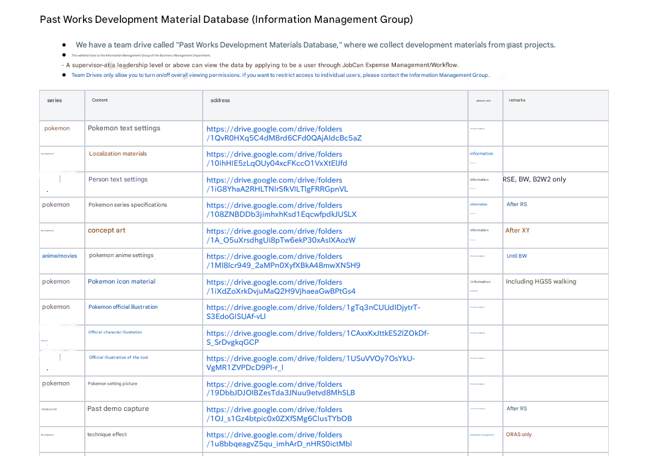Click the 'address' column header cell

(x=220, y=100)
